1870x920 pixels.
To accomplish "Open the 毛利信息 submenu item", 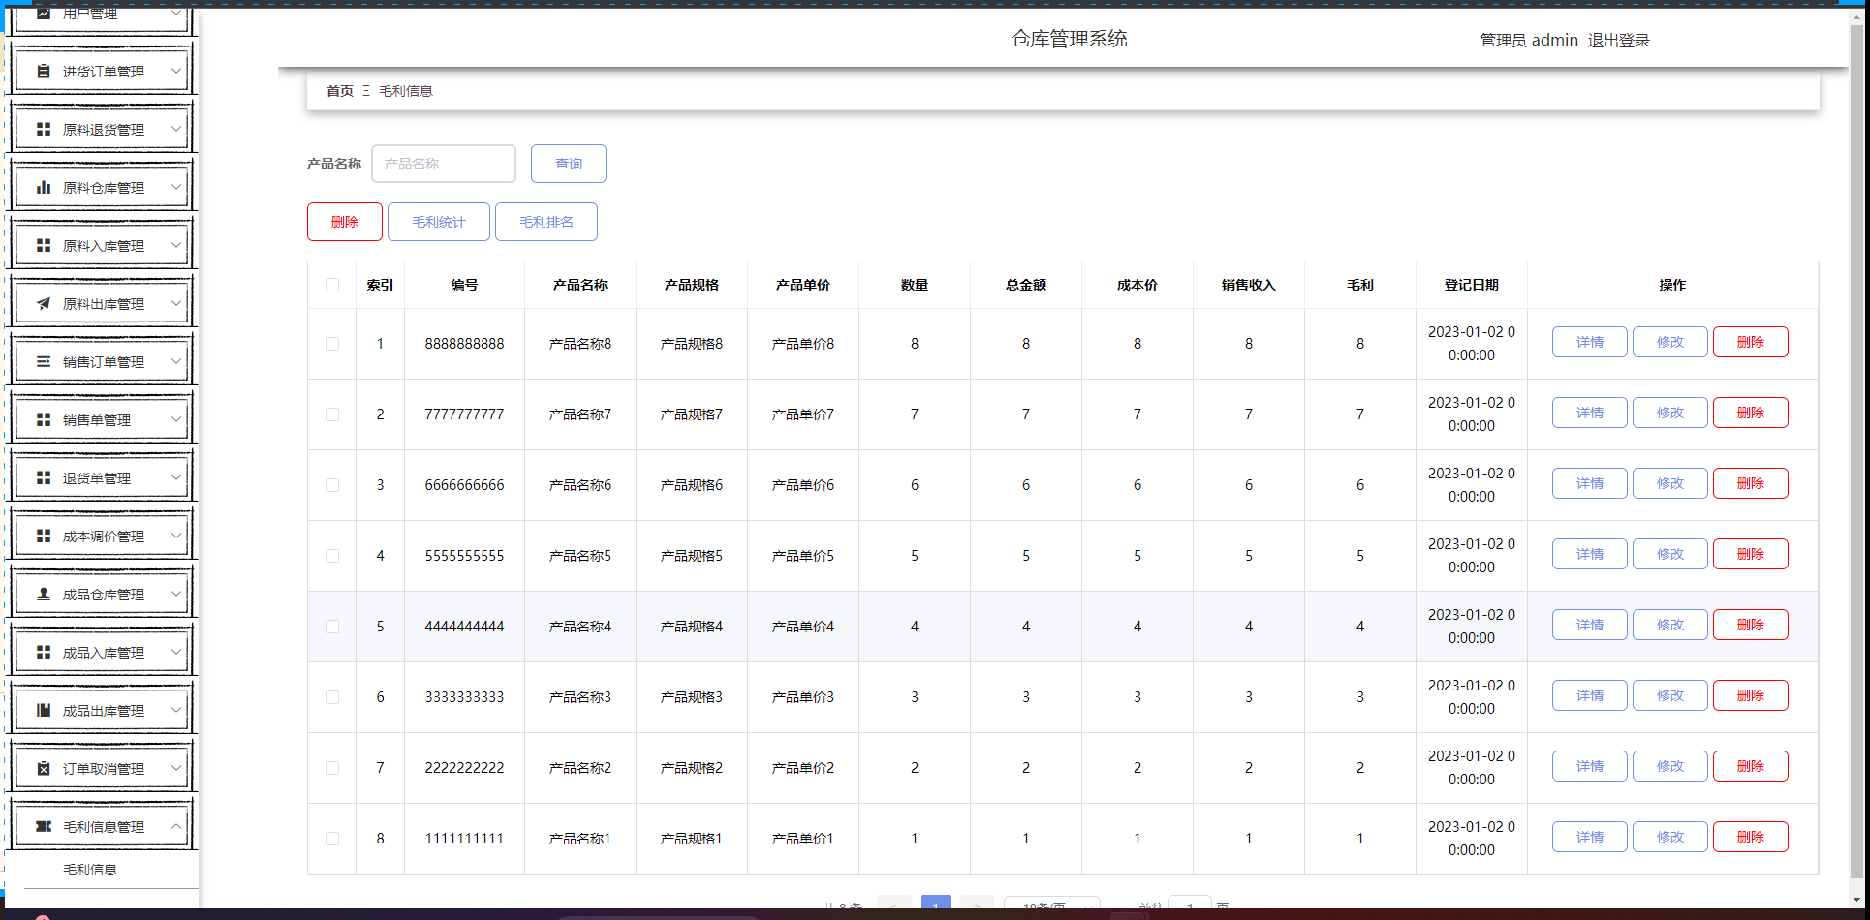I will [x=90, y=870].
